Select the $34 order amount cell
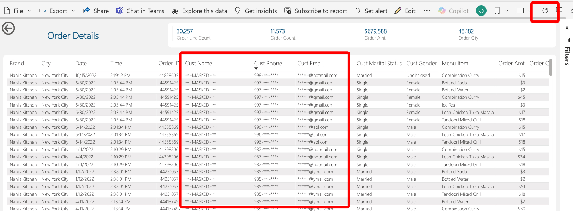 (521, 157)
